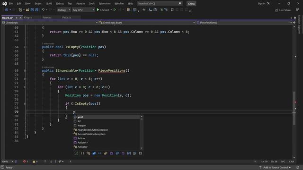Click the split editor icon above scrollbar
The height and width of the screenshot is (170, 303).
click(294, 23)
